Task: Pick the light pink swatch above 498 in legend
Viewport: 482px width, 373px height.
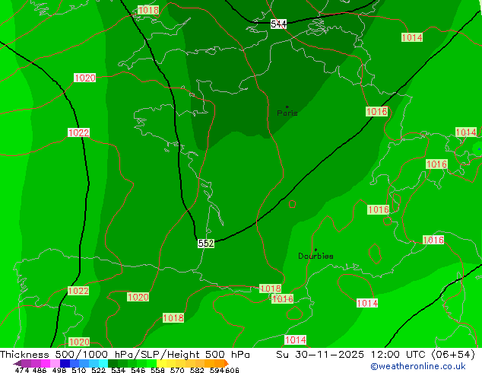Action: [x=55, y=363]
